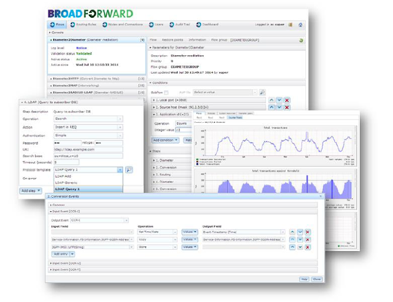Expand the Local port condition
The height and width of the screenshot is (302, 393).
click(209, 100)
